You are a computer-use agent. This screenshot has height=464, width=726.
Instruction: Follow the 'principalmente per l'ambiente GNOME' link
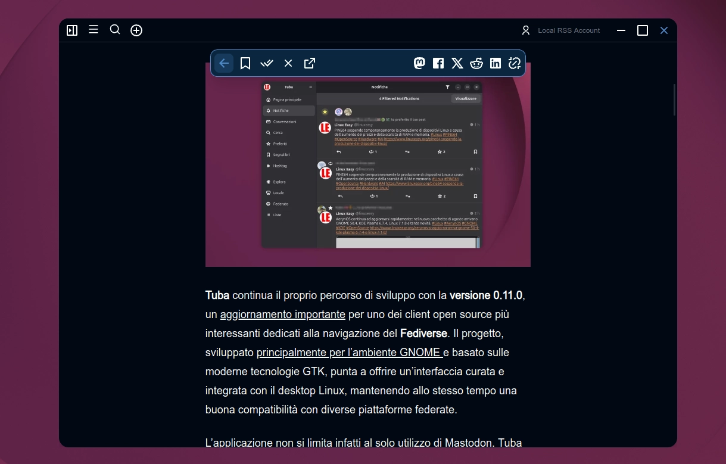coord(350,352)
